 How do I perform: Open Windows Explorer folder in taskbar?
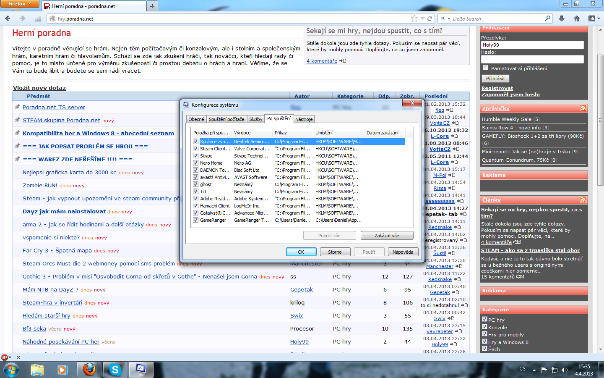(37, 370)
